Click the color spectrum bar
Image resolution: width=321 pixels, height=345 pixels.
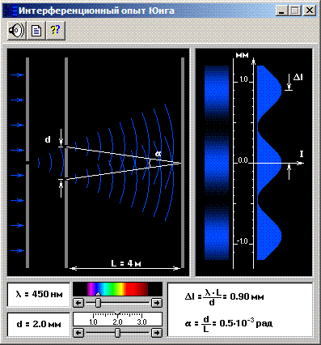117,289
